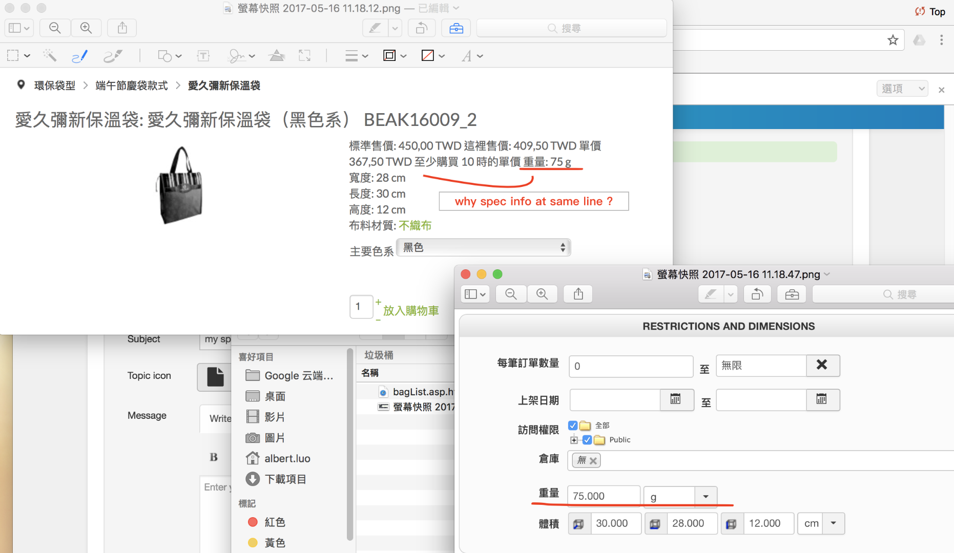The image size is (954, 553).
Task: Zoom in in the 11.18.47 Preview window
Action: click(x=542, y=294)
